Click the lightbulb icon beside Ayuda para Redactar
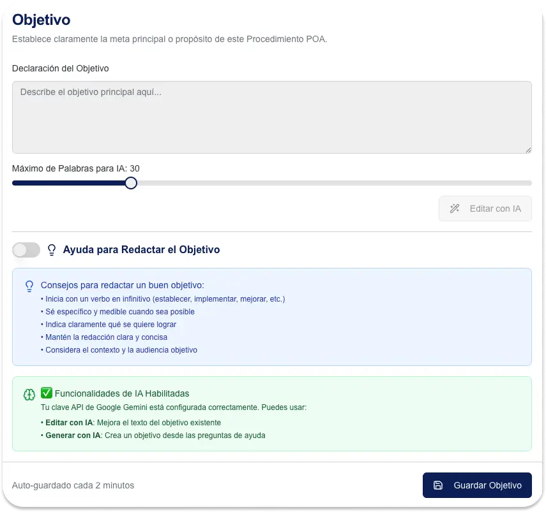Image resolution: width=546 pixels, height=512 pixels. click(x=52, y=250)
